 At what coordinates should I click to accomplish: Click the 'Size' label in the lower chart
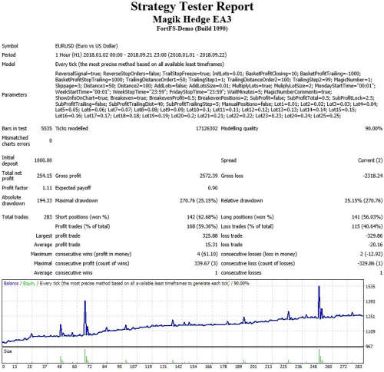(8, 351)
